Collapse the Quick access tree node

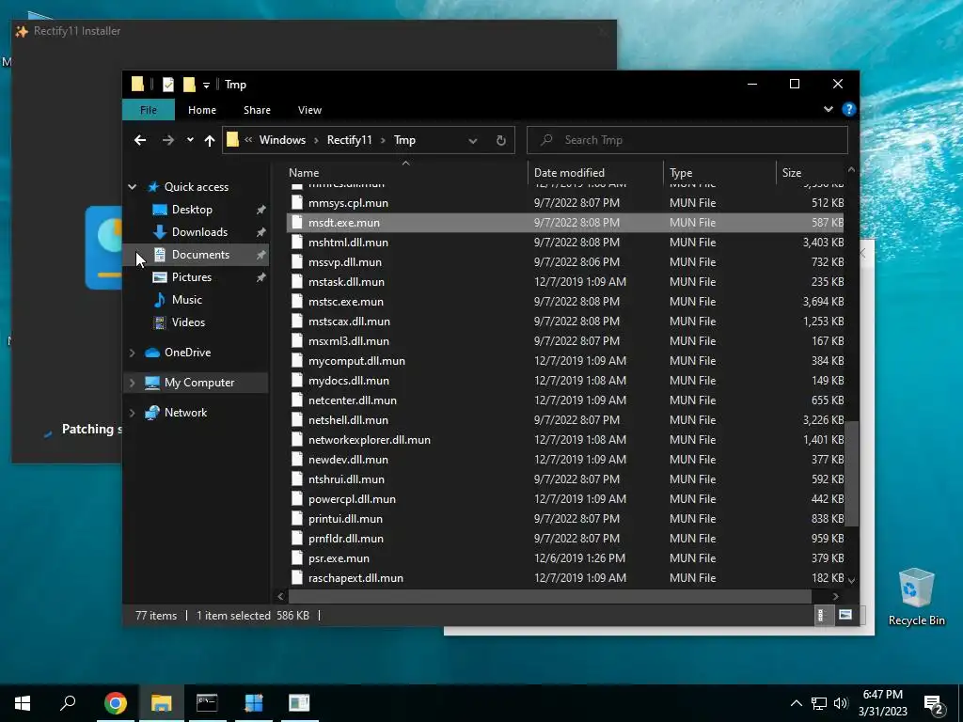point(132,187)
